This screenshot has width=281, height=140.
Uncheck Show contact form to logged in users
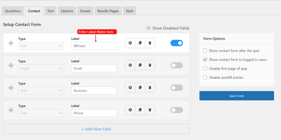pyautogui.click(x=205, y=60)
